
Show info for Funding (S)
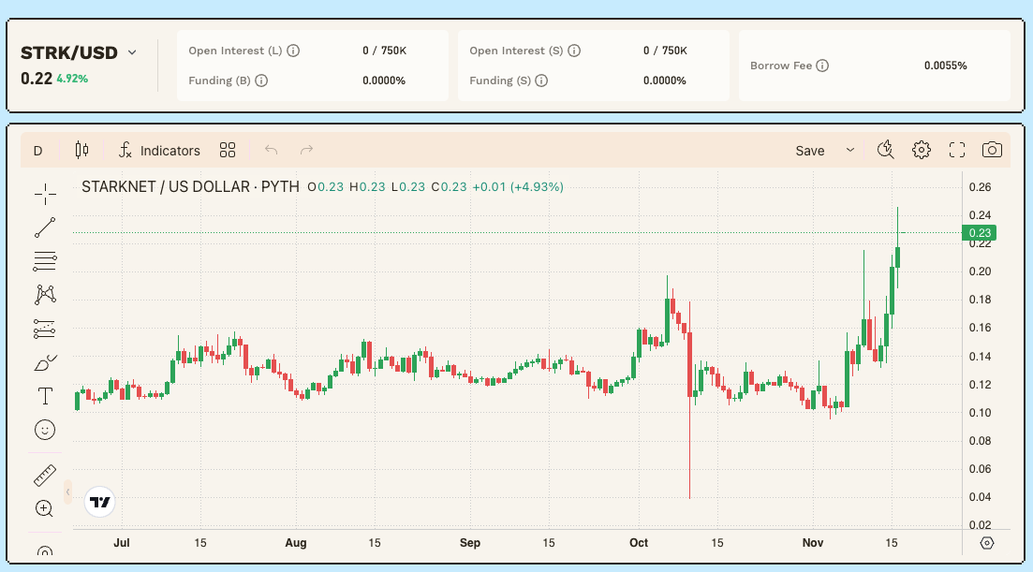pos(541,81)
